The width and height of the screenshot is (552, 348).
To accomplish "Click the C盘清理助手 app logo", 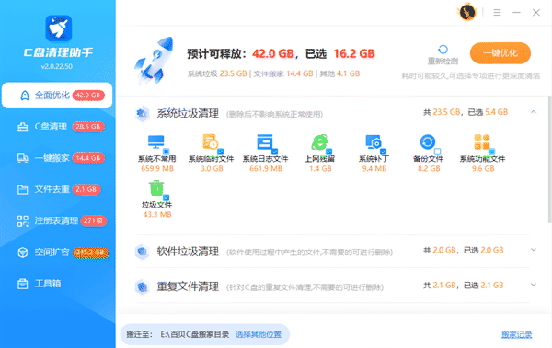I will tap(59, 28).
